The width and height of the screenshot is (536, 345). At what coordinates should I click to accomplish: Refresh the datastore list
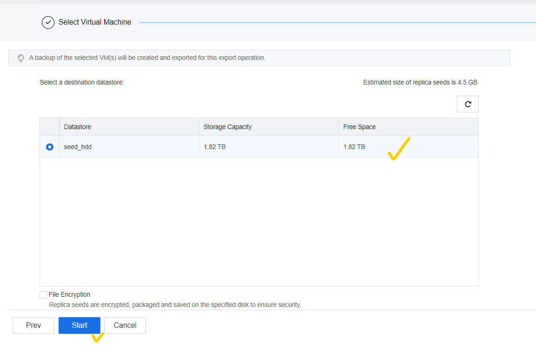tap(468, 104)
